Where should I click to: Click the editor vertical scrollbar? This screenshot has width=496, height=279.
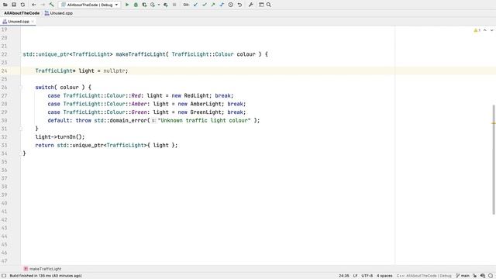[x=494, y=160]
